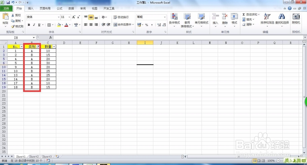
Task: Center text horizontally
Action: pos(91,25)
